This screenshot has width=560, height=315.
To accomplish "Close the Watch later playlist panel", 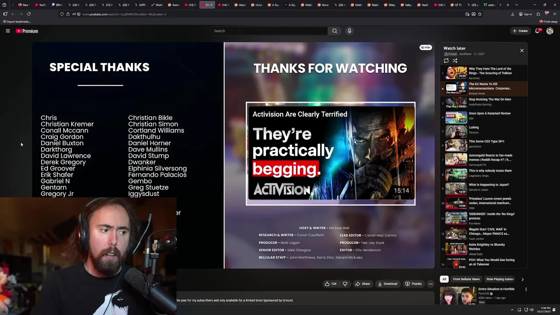I will pos(522,51).
